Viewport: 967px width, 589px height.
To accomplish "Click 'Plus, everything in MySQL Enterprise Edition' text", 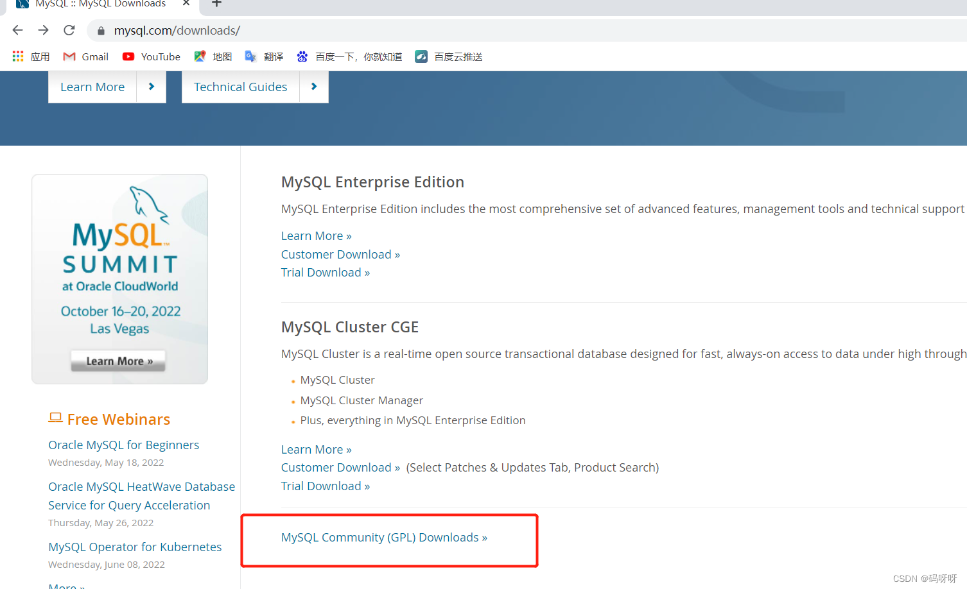I will pyautogui.click(x=413, y=420).
